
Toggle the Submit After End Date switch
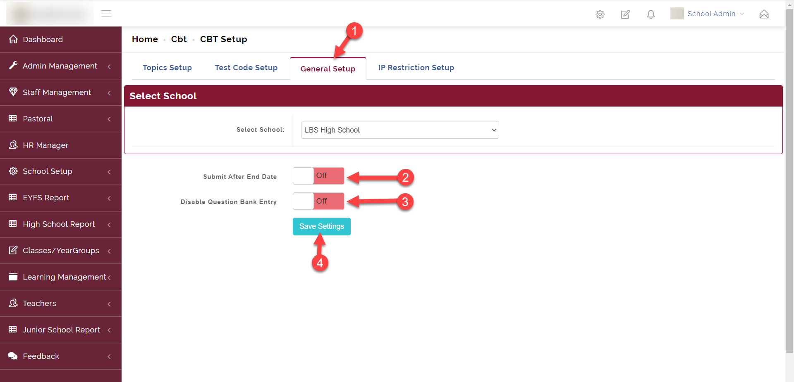(318, 176)
